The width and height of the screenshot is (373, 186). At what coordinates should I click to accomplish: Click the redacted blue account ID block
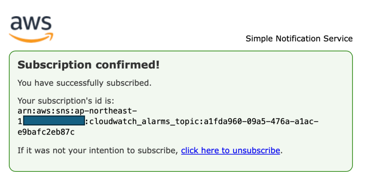(x=54, y=121)
